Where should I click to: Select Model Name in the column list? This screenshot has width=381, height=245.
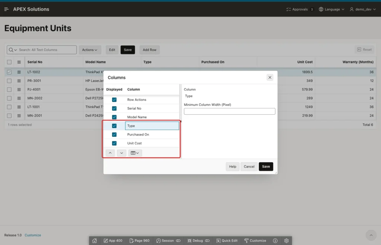[x=152, y=117]
